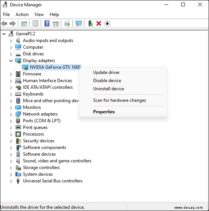This screenshot has height=211, width=209.
Task: Click the Disk drives icon
Action: [18, 54]
